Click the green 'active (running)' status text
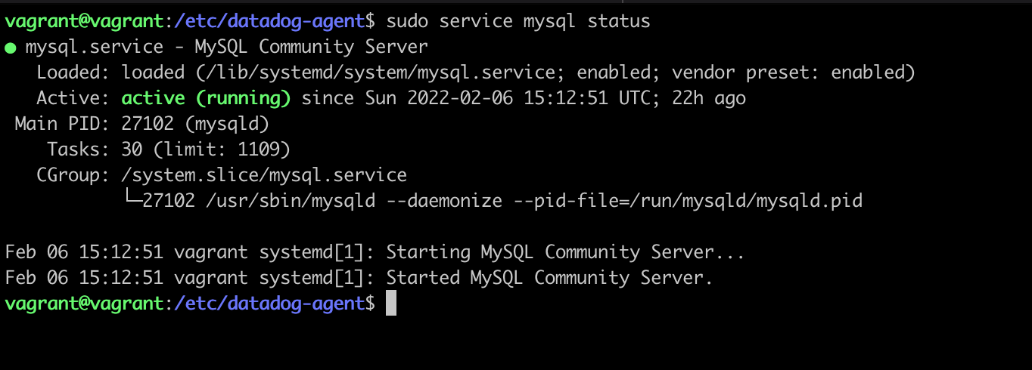This screenshot has width=1032, height=370. (x=206, y=98)
